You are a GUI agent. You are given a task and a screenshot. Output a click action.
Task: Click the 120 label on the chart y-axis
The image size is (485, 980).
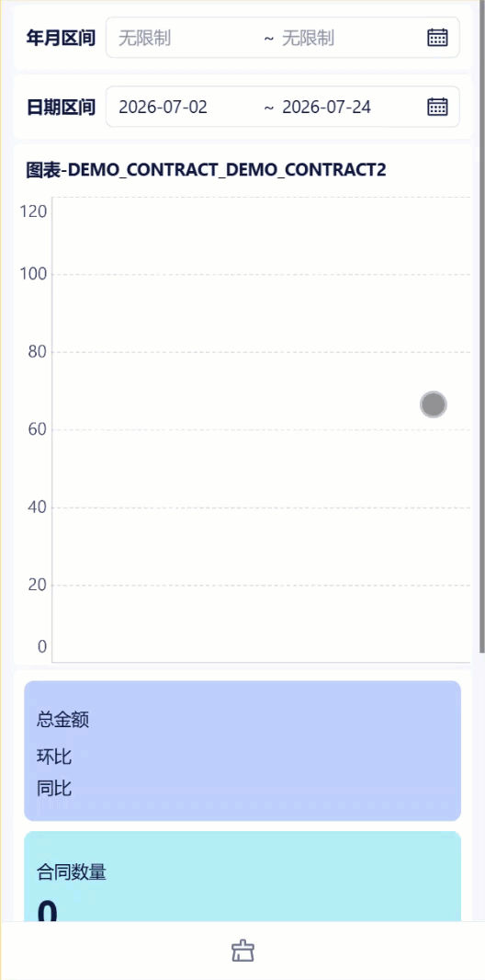(x=34, y=211)
